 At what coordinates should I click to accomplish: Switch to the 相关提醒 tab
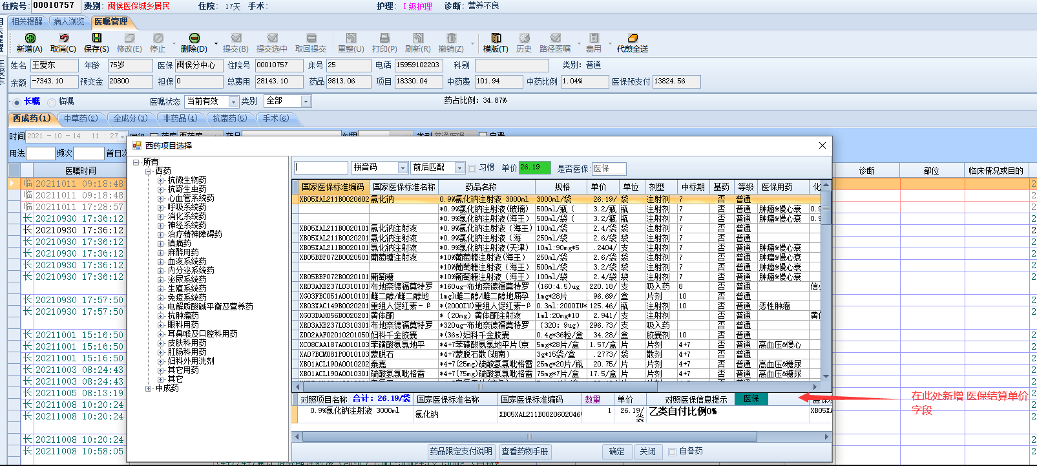tap(27, 22)
